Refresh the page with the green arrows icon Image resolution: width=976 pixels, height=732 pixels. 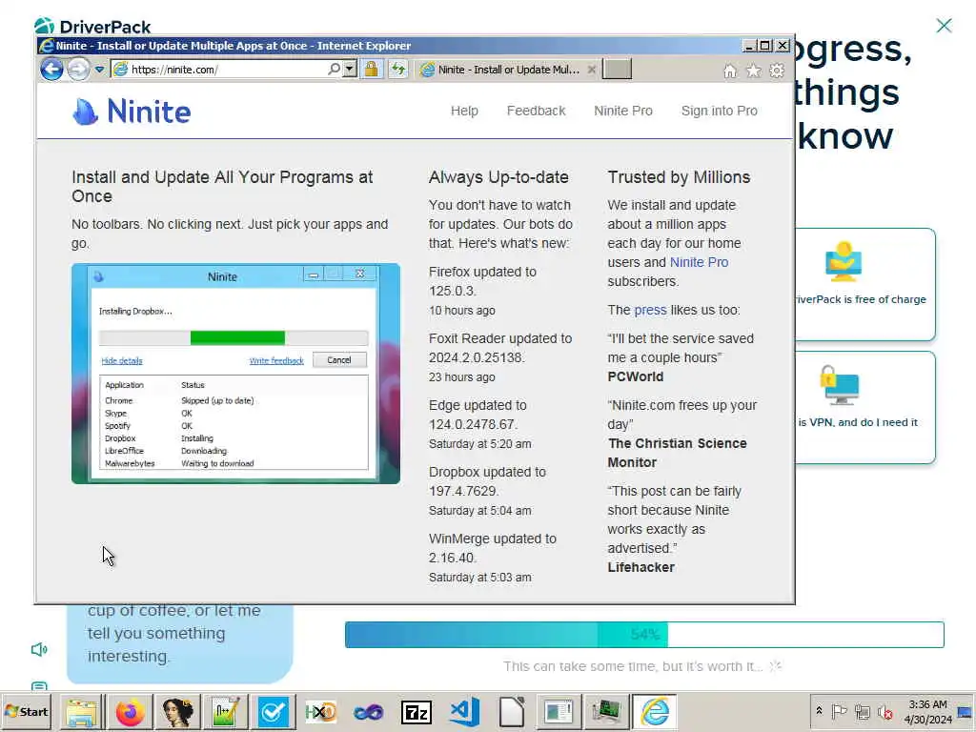(398, 69)
